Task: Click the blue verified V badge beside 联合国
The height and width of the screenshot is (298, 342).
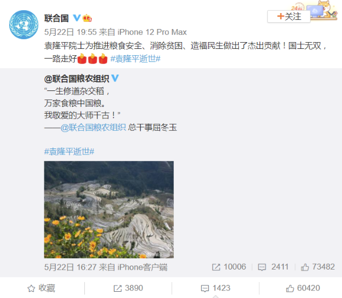Action: (76, 18)
